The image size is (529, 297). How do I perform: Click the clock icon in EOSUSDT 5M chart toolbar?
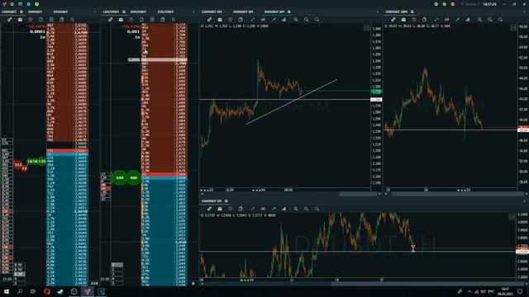tap(230, 20)
